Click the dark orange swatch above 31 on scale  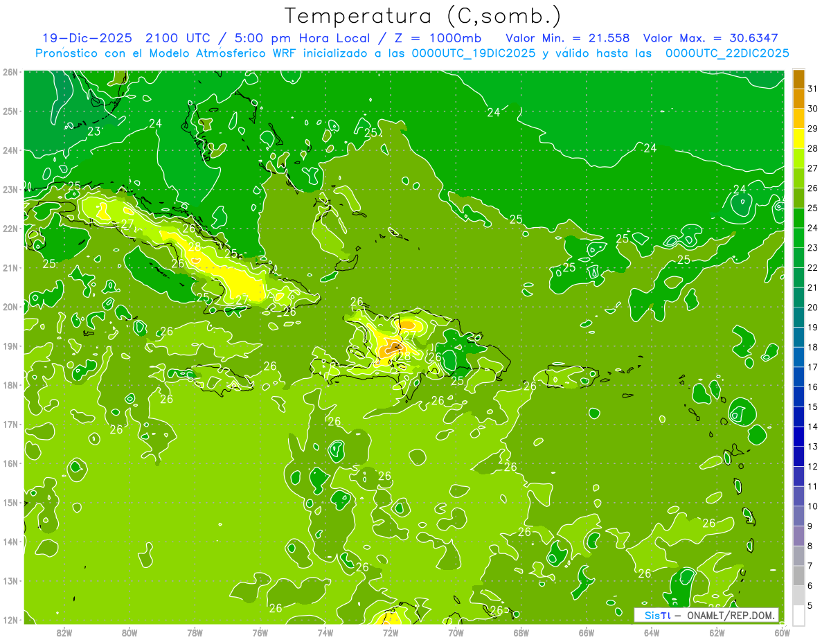(x=798, y=79)
